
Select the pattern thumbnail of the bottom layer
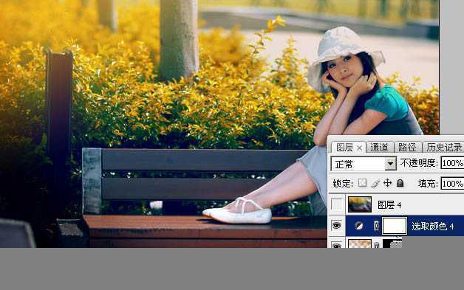[360, 244]
